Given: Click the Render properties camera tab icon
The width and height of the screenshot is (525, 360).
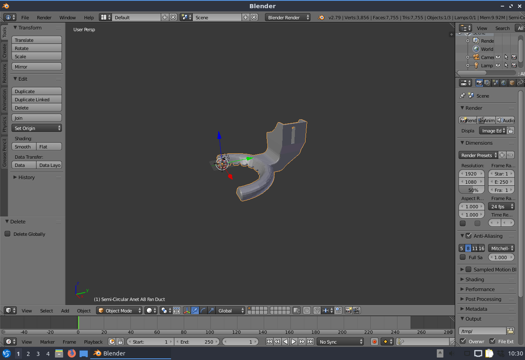Looking at the screenshot, I should coord(479,83).
